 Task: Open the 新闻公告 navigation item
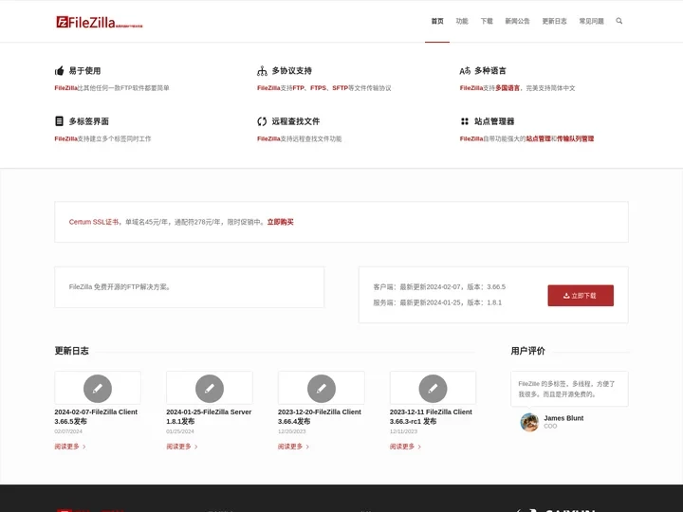[x=518, y=21]
